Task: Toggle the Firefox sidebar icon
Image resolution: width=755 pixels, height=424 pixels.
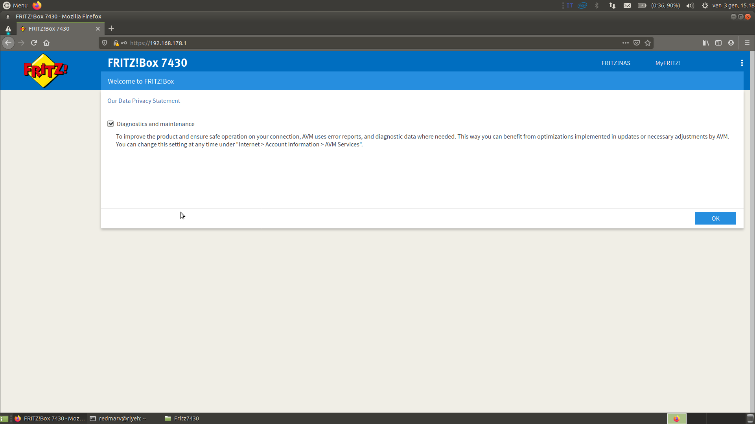Action: [718, 43]
